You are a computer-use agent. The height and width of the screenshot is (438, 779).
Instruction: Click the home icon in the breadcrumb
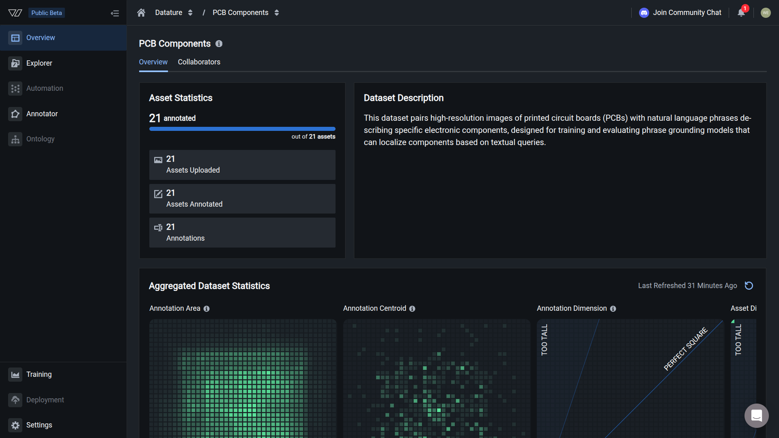pos(141,13)
